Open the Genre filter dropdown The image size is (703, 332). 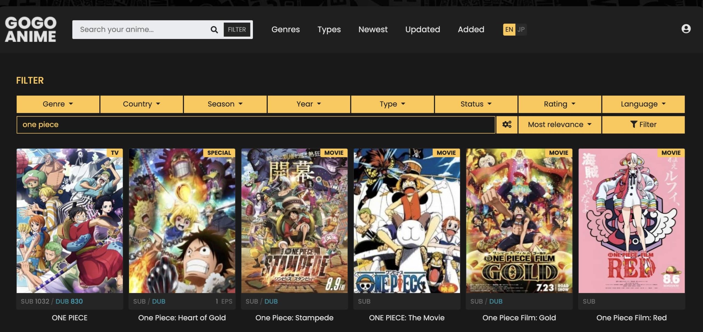point(58,104)
